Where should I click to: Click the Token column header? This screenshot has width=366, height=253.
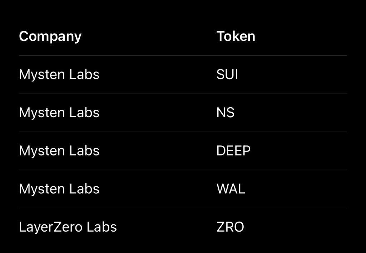[236, 36]
